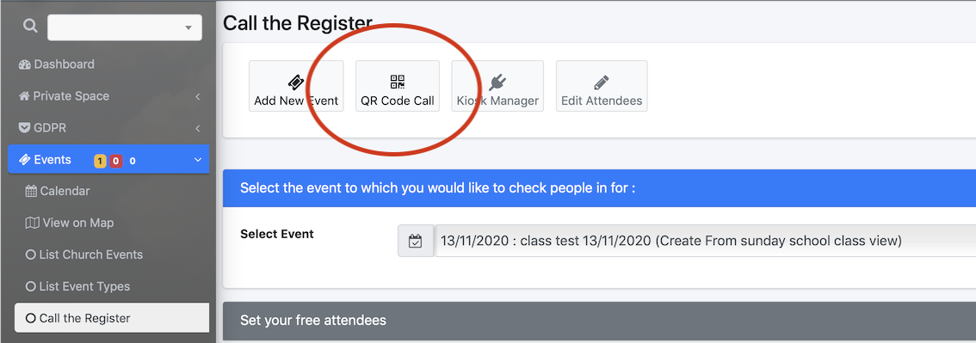Viewport: 976px width, 343px height.
Task: Click the search magnifier icon
Action: coord(30,26)
